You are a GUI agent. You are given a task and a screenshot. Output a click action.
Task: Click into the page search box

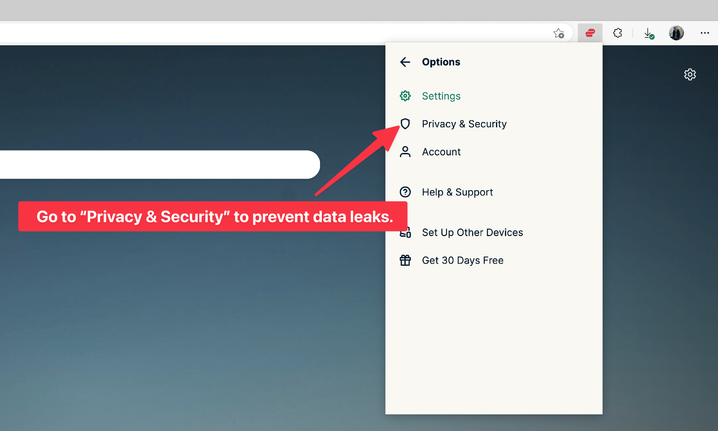157,165
